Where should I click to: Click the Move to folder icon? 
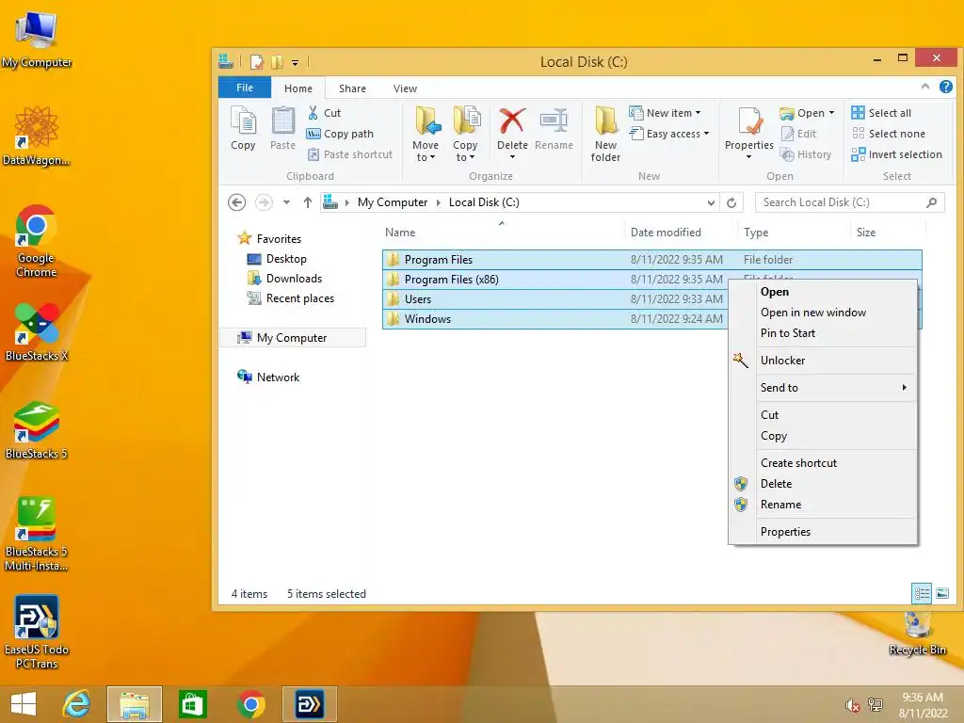coord(427,120)
